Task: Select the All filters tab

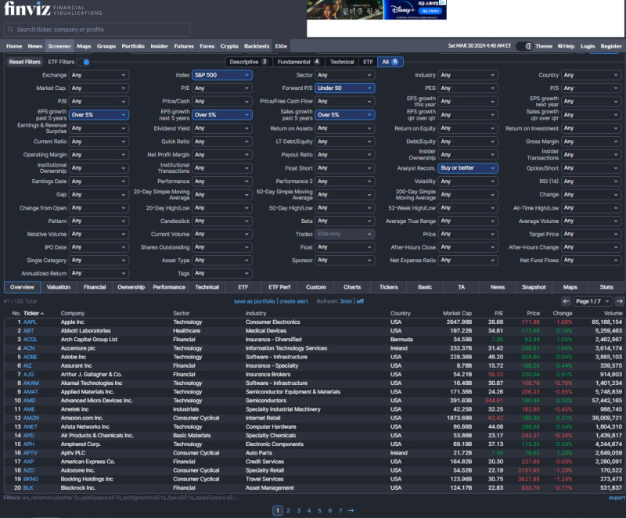Action: [390, 62]
